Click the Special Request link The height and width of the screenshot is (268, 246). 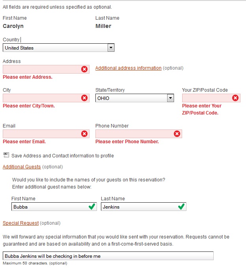coord(20,223)
